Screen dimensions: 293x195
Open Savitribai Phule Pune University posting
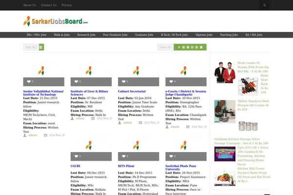[x=181, y=168]
